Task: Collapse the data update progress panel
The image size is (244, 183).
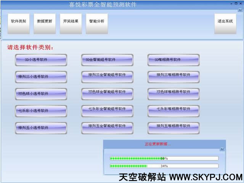Action: point(222,150)
